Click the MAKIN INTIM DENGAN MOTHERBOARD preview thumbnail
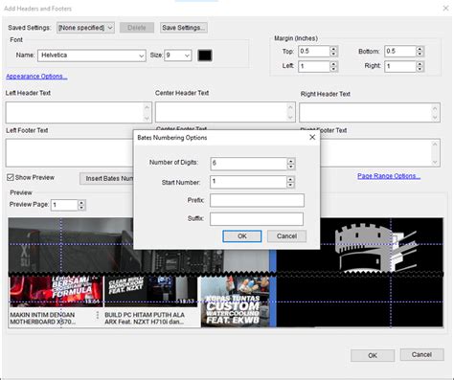 pos(57,292)
